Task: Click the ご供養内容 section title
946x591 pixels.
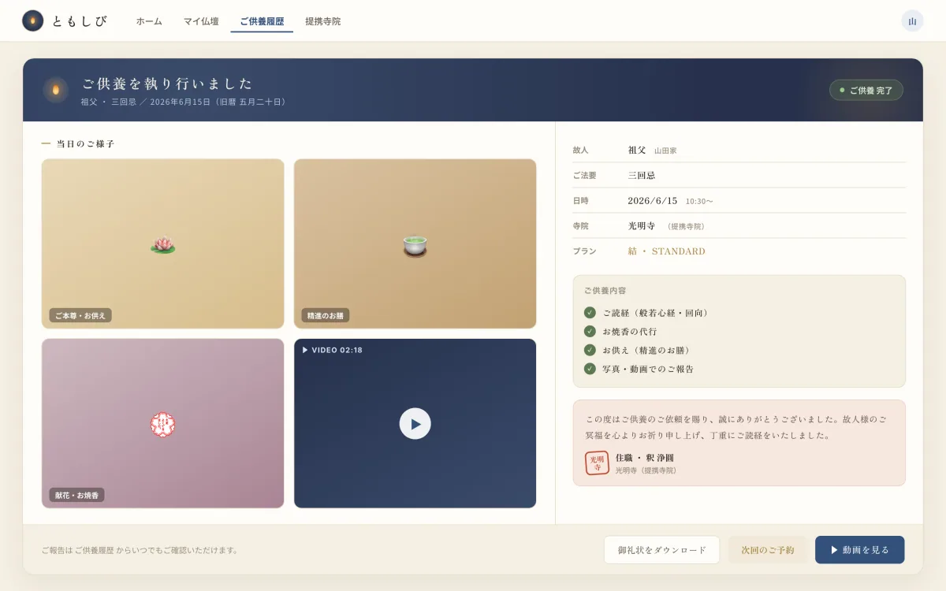Action: 605,290
